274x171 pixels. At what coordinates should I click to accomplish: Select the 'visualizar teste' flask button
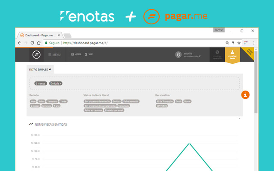[232, 55]
